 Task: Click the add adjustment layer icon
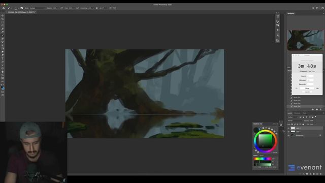[310, 174]
